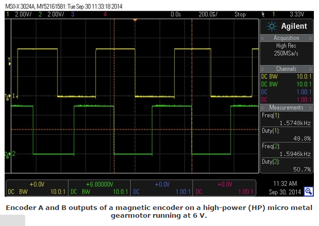
Task: Click the Freq(2) measurement label
Action: [271, 146]
